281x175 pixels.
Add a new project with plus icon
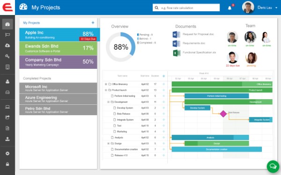coord(93,22)
